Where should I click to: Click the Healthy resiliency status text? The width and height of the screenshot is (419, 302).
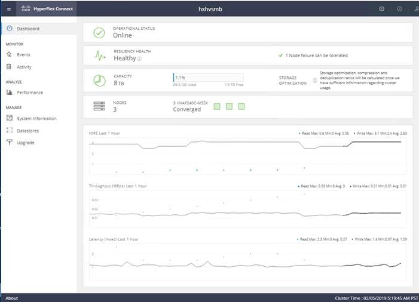[x=125, y=58]
